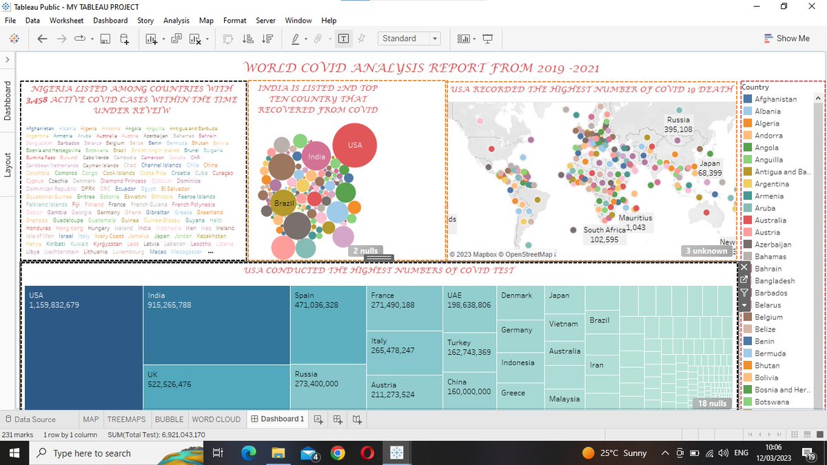Open the File menu
This screenshot has height=465, width=827.
click(x=10, y=21)
